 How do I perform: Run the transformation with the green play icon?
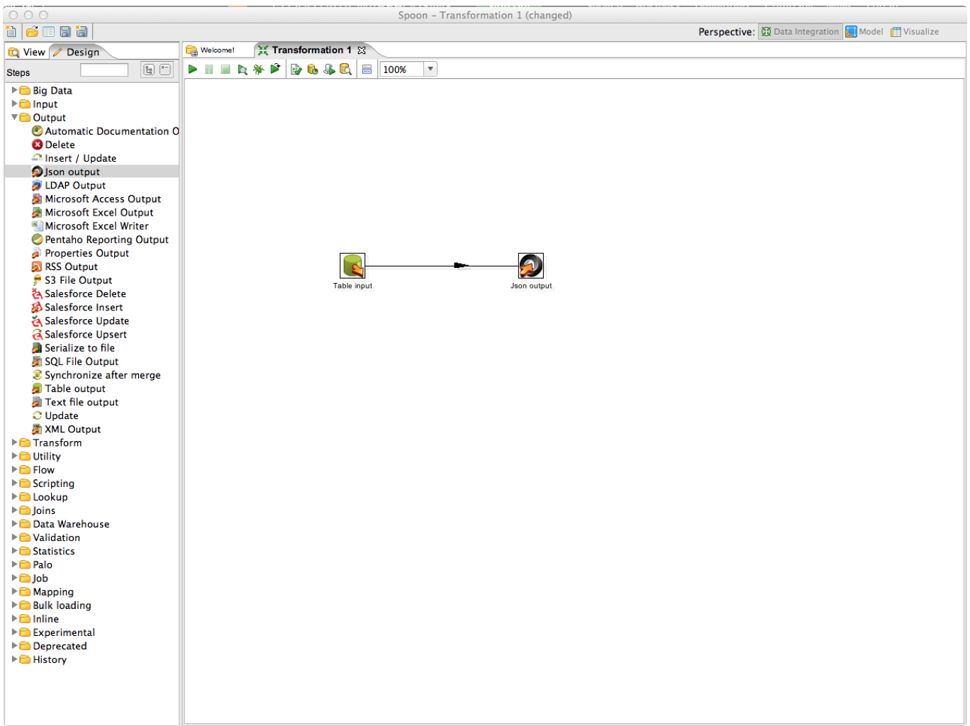[192, 69]
